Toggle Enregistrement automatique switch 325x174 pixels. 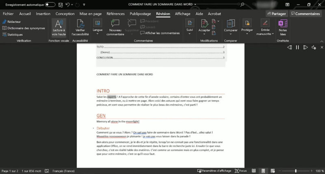coord(50,4)
